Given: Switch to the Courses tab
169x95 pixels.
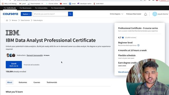Looking at the screenshot, I should (37, 82).
